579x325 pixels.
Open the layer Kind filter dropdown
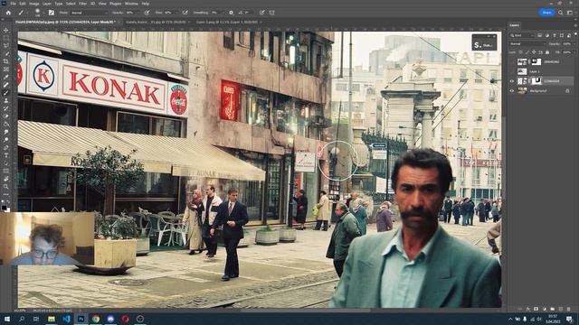point(522,35)
